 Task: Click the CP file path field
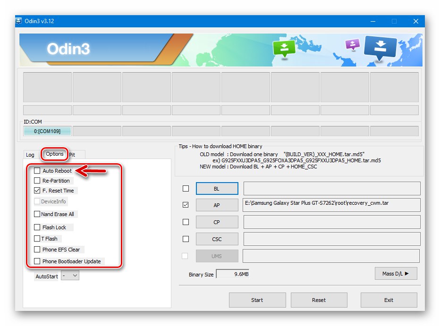pos(332,222)
